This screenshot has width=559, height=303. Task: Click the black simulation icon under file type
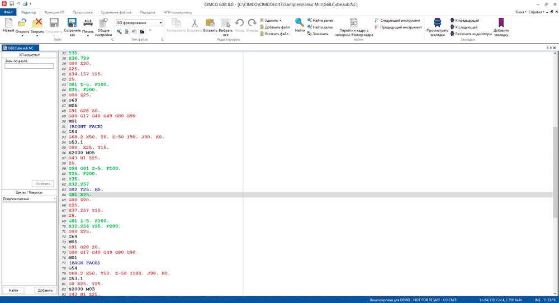coord(142,32)
